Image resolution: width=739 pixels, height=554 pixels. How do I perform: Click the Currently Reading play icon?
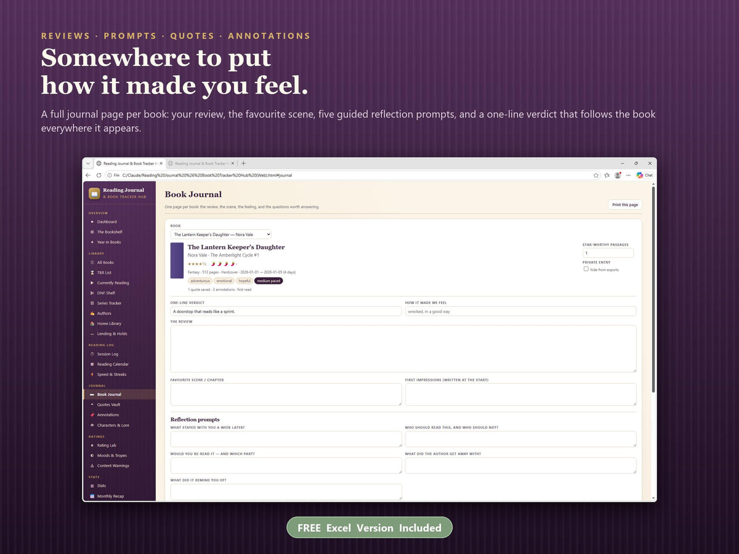pos(92,283)
